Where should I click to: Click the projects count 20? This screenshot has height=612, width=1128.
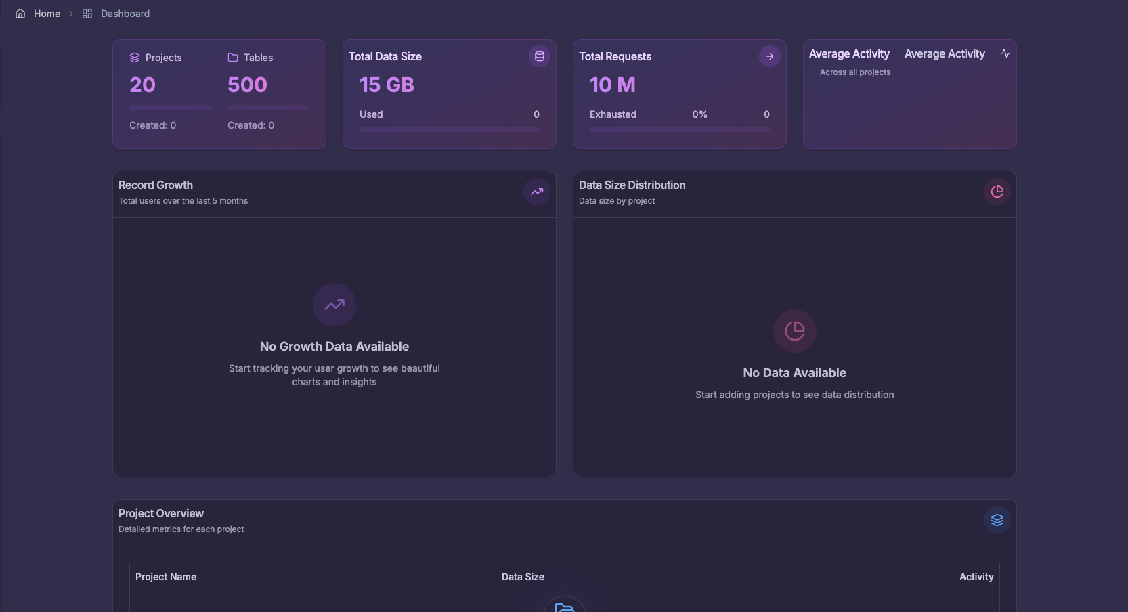143,85
